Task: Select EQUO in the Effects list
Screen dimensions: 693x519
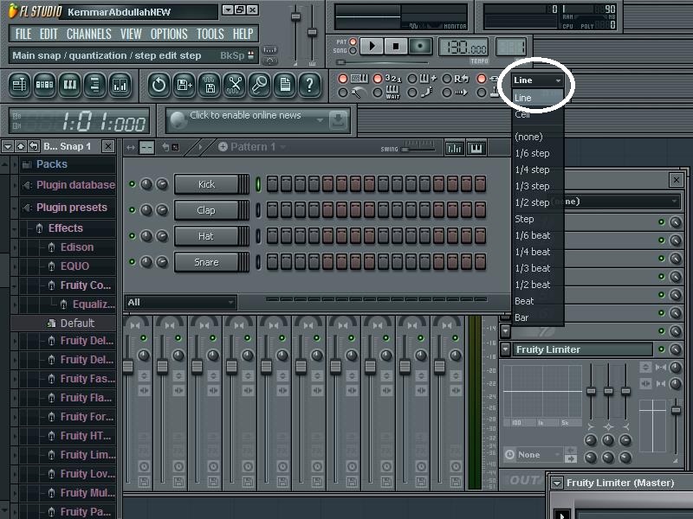Action: 74,266
